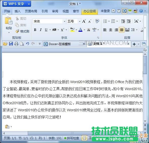Toggle page layout view in status bar
149x143 pixels.
click(x=84, y=138)
